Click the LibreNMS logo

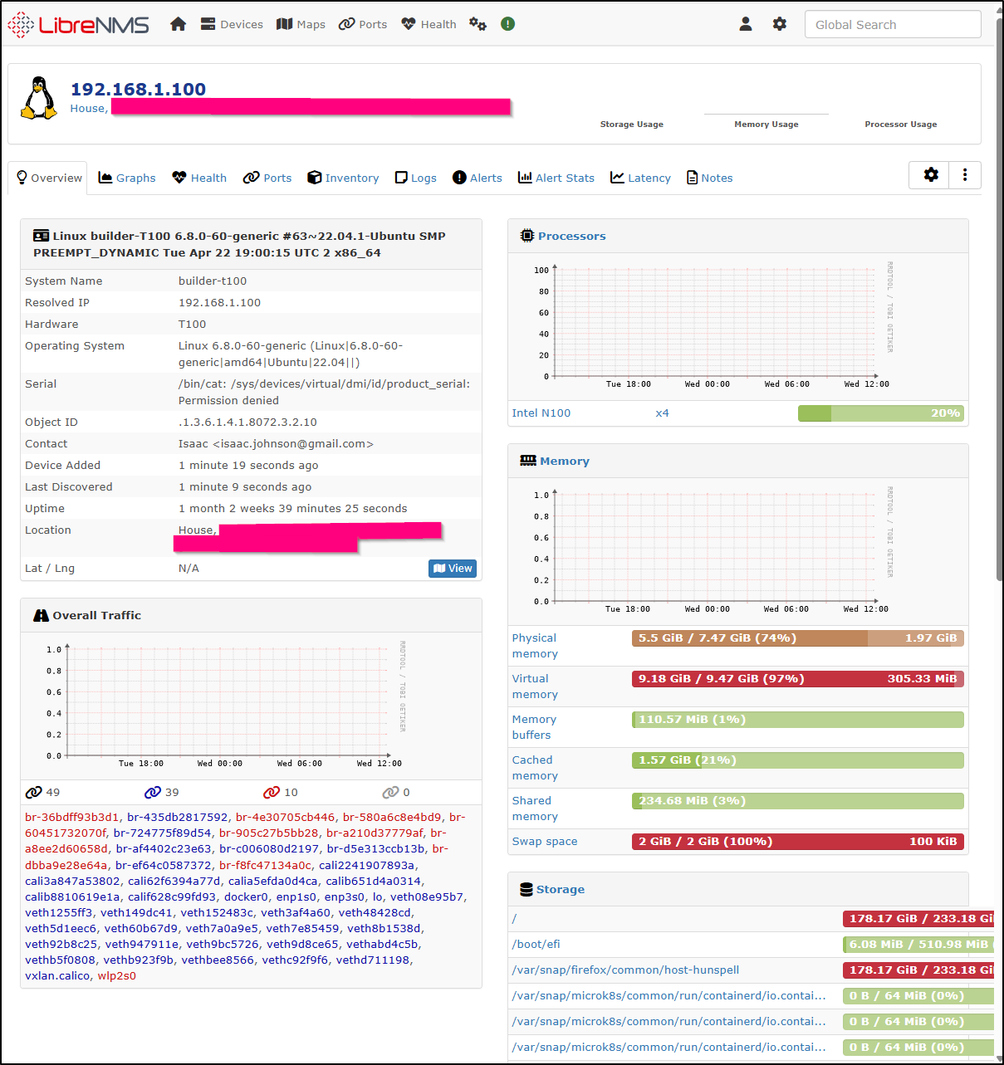click(x=78, y=25)
